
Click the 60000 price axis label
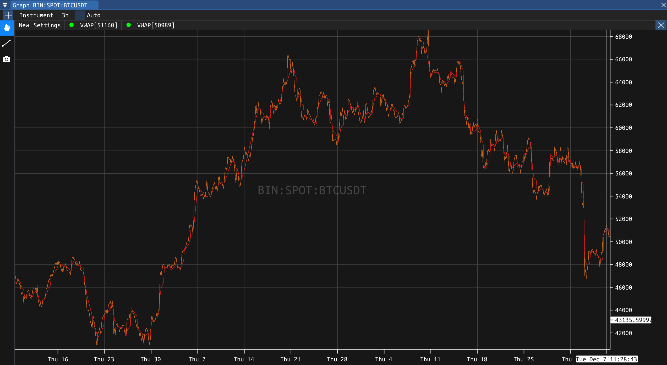point(624,128)
